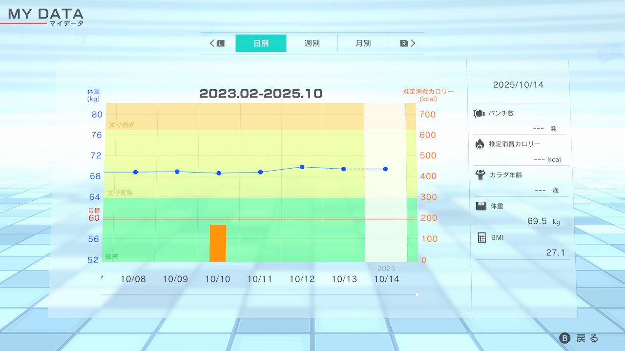This screenshot has width=625, height=351.
Task: Click the graph scrollbar handle at right end
Action: coord(417,294)
